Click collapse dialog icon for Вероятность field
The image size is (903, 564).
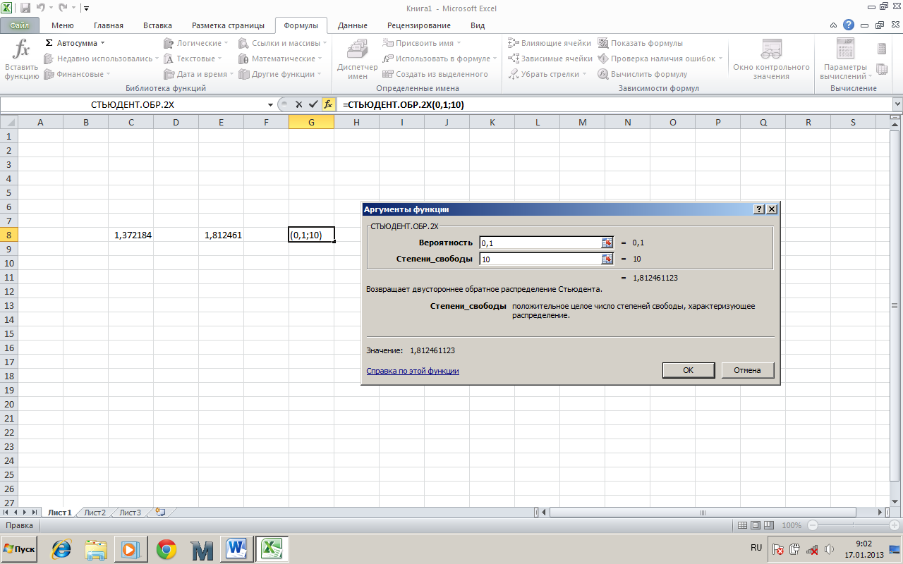607,243
